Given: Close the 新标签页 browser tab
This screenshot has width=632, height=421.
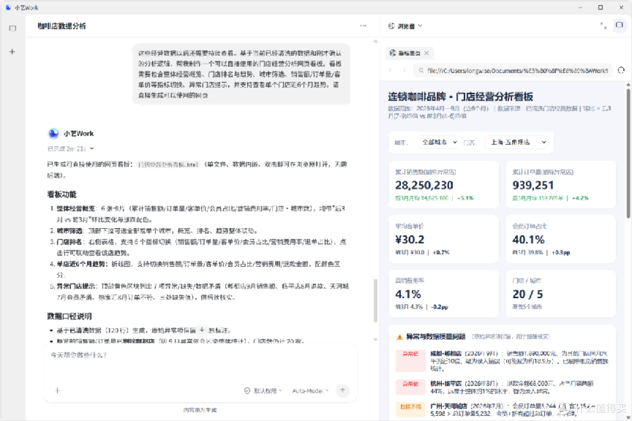Looking at the screenshot, I should (427, 53).
